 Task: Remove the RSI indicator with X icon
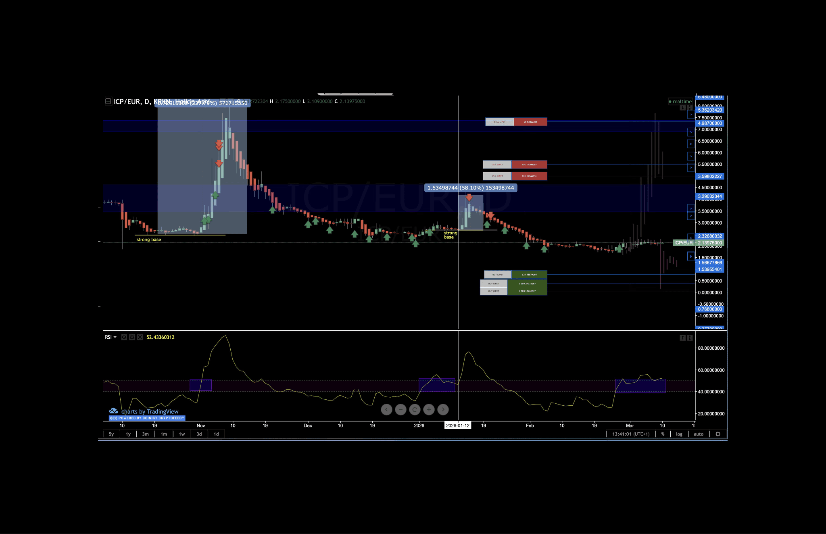pyautogui.click(x=140, y=337)
